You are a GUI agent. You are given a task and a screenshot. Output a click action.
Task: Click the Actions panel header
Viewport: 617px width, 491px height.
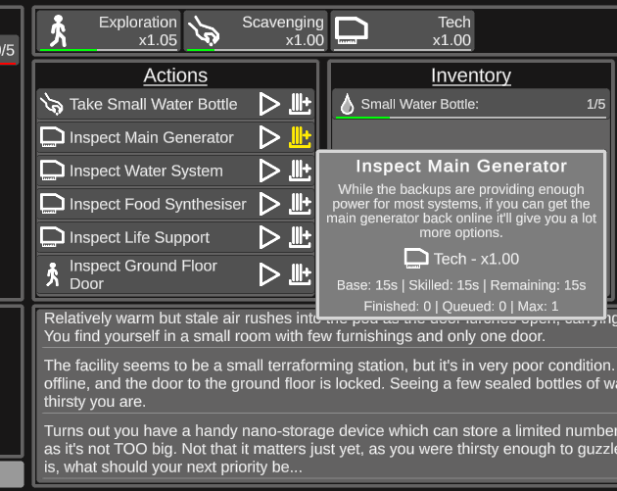[175, 75]
